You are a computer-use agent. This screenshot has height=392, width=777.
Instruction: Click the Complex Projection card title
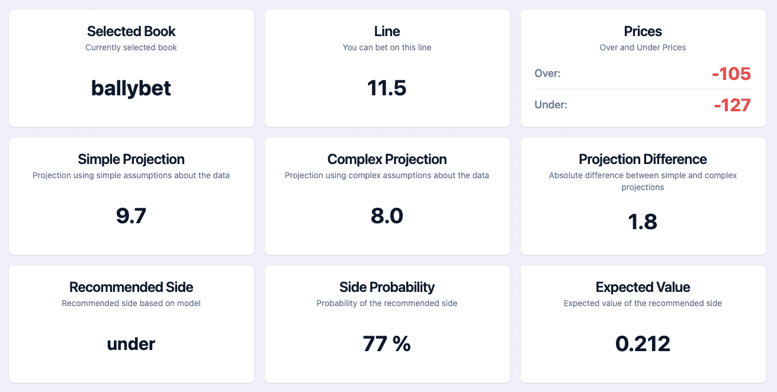click(387, 159)
